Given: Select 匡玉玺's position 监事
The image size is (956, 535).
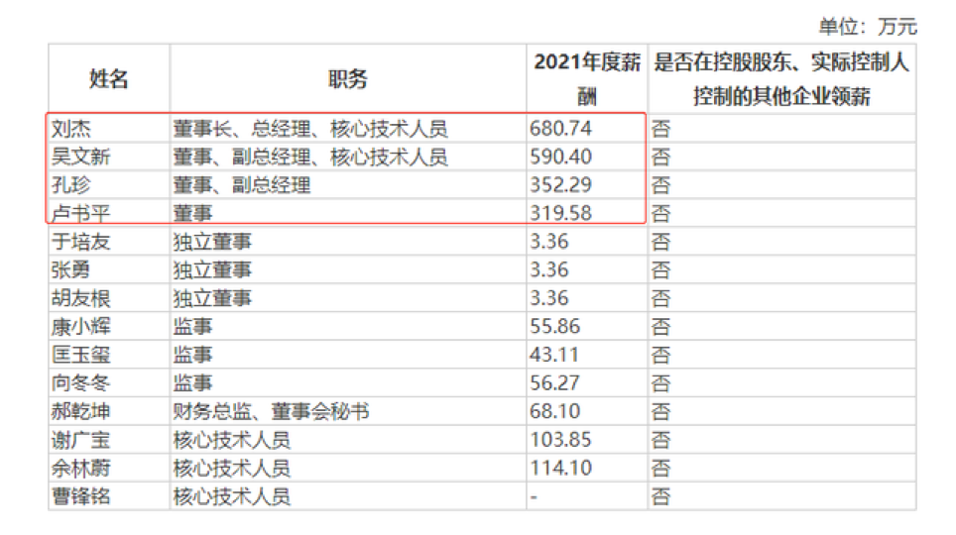Looking at the screenshot, I should [x=192, y=355].
